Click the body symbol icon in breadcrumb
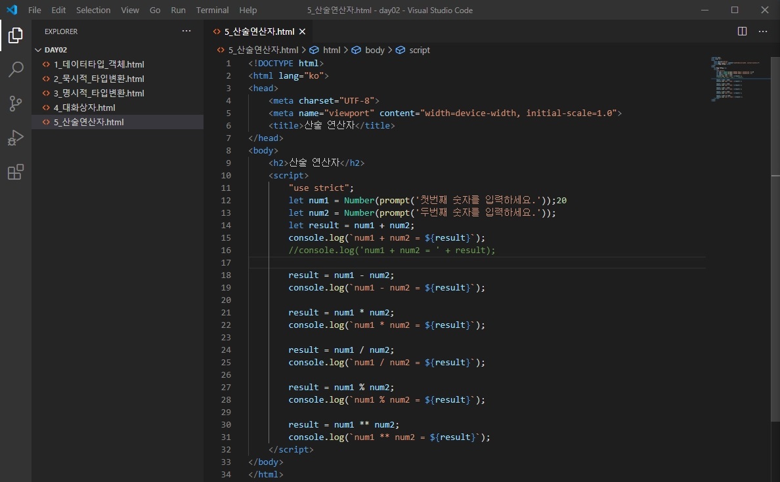Image resolution: width=780 pixels, height=482 pixels. (356, 50)
